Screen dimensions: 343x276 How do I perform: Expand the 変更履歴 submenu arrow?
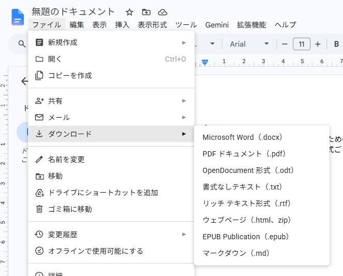[x=184, y=235]
